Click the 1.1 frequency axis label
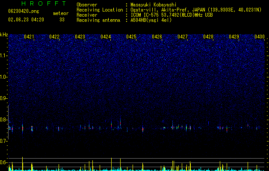Image resolution: width=269 pixels, height=171 pixels. tap(4, 56)
